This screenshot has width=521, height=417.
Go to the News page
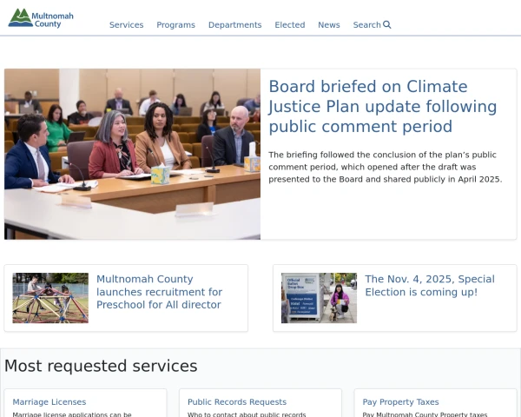[x=328, y=25]
